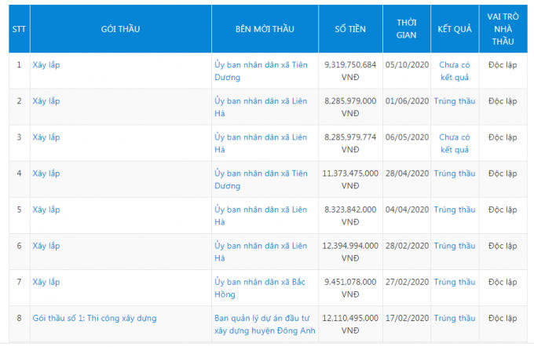
Task: Click 'Ủy ban nhân dân xã Bắc Hồng' link
Action: click(260, 287)
